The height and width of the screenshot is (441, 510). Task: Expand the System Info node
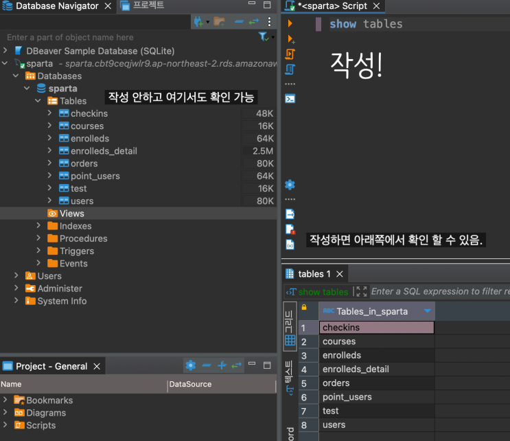pos(16,300)
